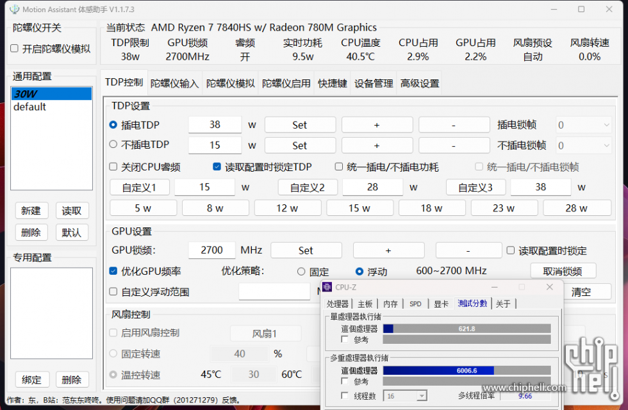Screen dimensions: 628x410
Task: Open CPU-Z SPD tab
Action: tap(415, 304)
